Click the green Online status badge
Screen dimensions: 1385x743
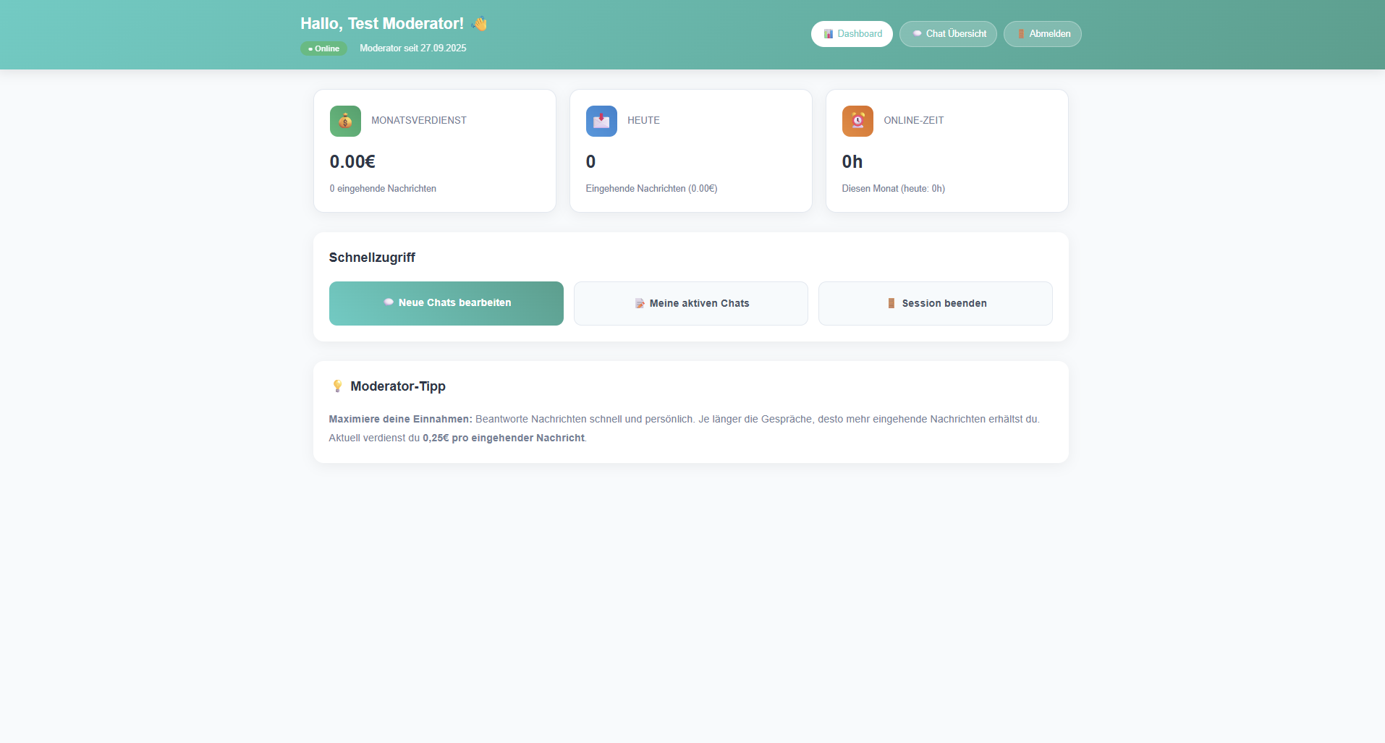323,48
